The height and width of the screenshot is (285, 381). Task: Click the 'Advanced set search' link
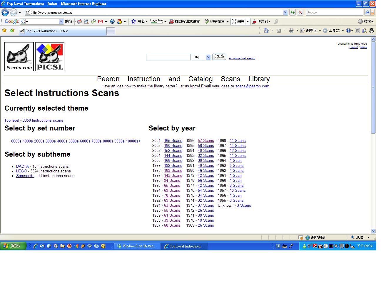coord(242,58)
